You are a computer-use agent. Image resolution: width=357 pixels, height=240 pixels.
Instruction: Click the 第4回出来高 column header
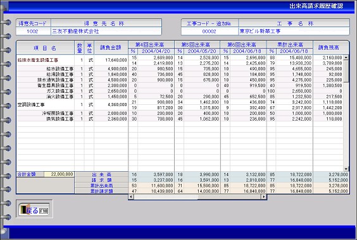point(151,45)
